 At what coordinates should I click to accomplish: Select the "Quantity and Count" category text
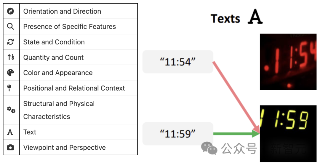coord(53,58)
